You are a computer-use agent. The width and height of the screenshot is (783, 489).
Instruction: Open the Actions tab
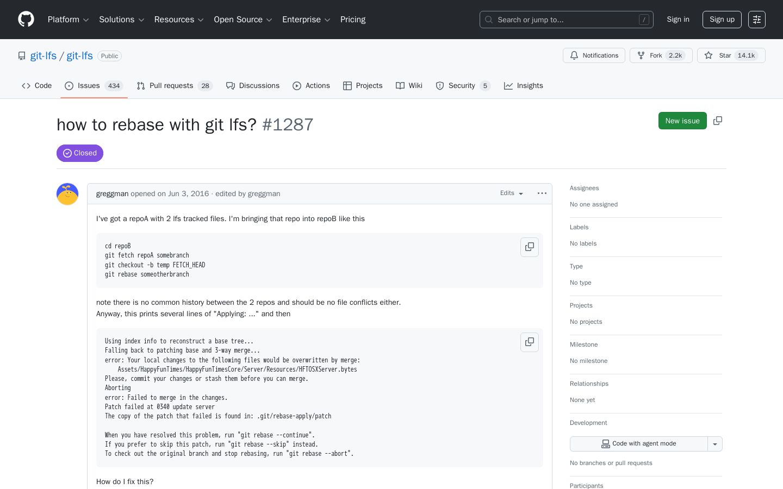coord(312,86)
